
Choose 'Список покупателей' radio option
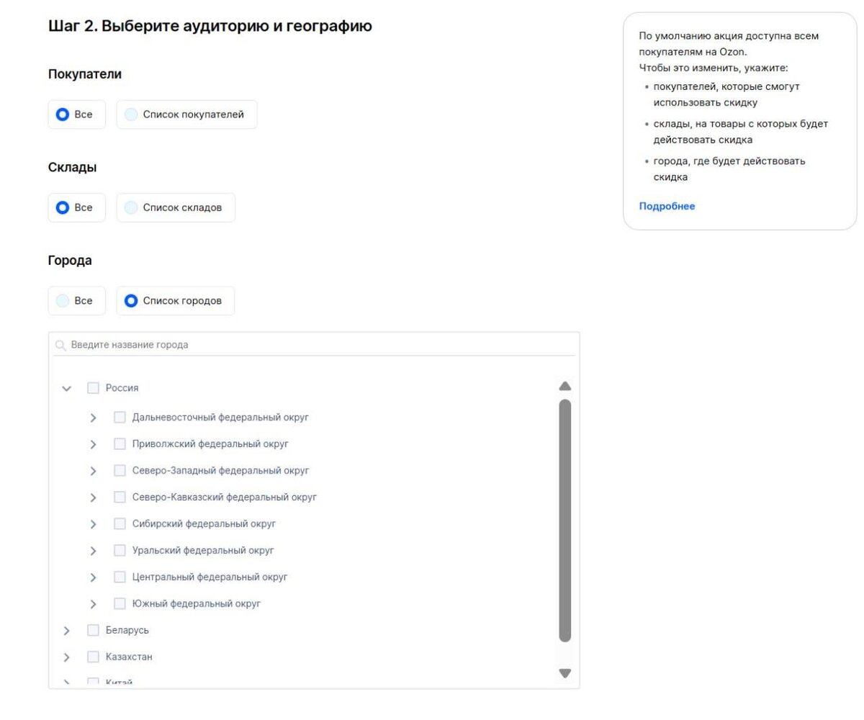(131, 114)
